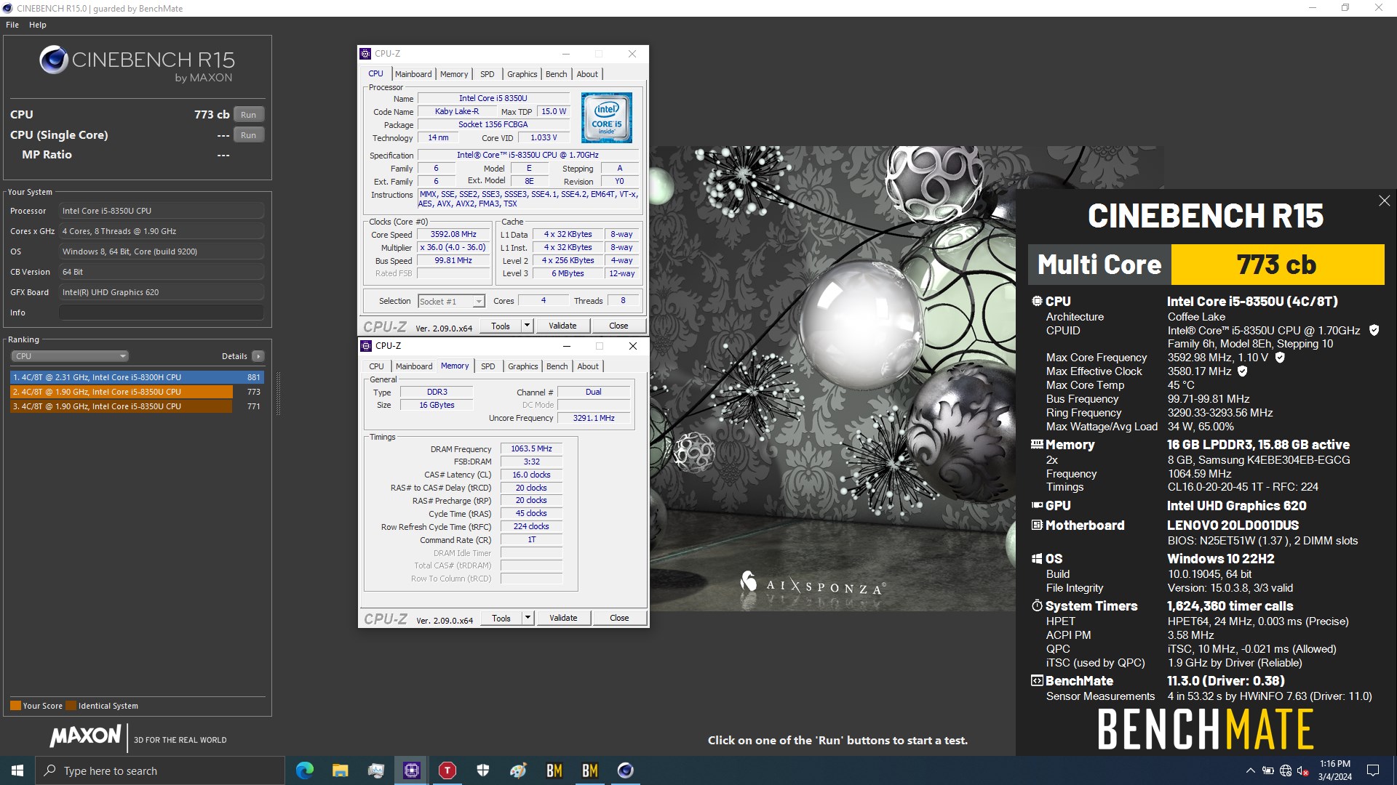Switch to Memory tab in upper CPU-Z window
The height and width of the screenshot is (785, 1397).
[x=454, y=74]
